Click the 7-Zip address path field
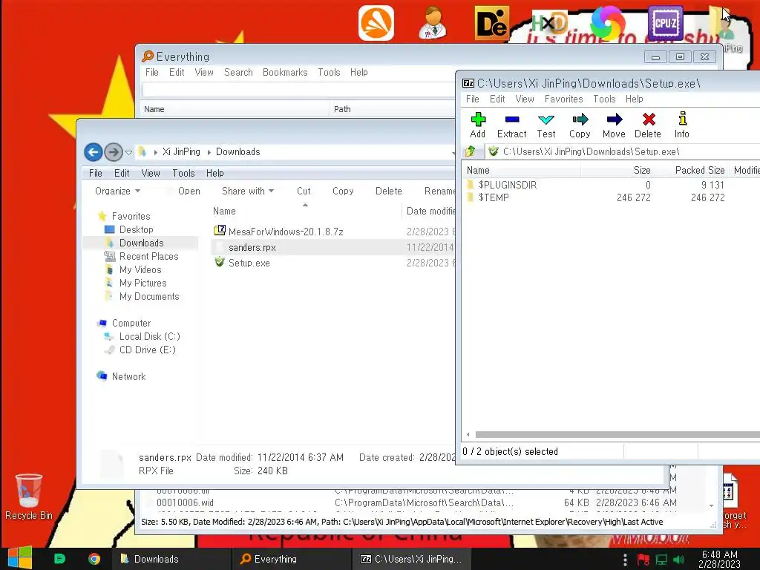This screenshot has height=570, width=760. point(623,151)
